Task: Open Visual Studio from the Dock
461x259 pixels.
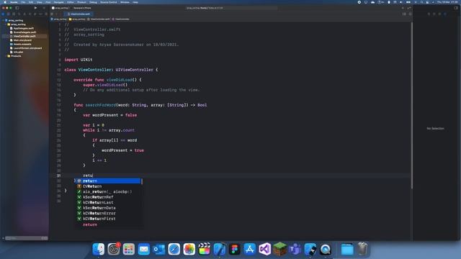Action: [x=265, y=250]
